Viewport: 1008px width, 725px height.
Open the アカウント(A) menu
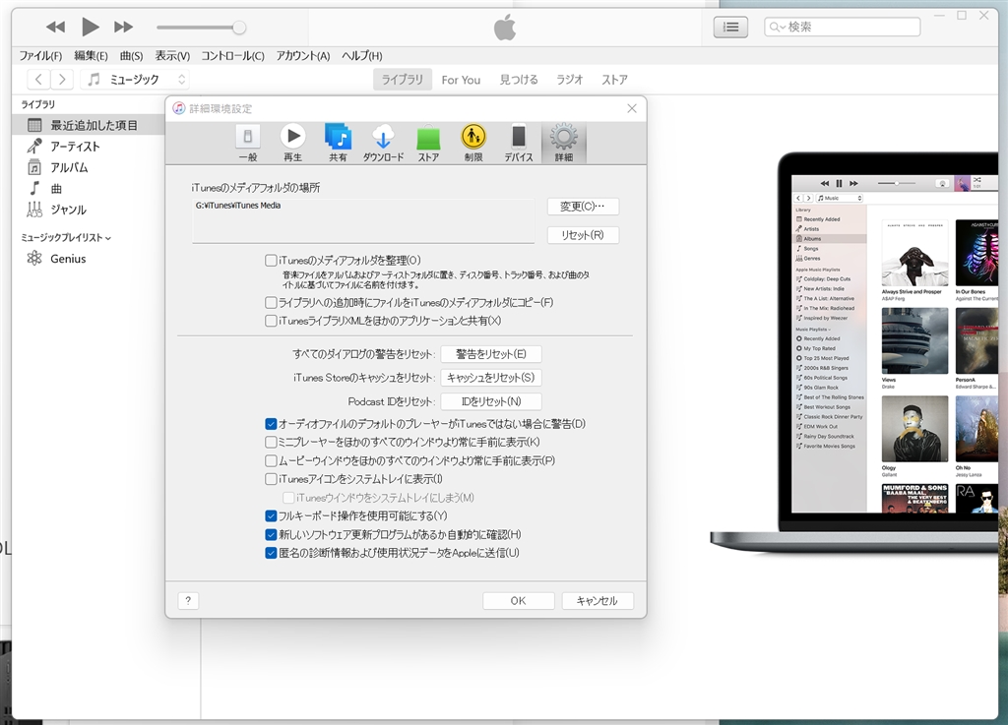(303, 56)
